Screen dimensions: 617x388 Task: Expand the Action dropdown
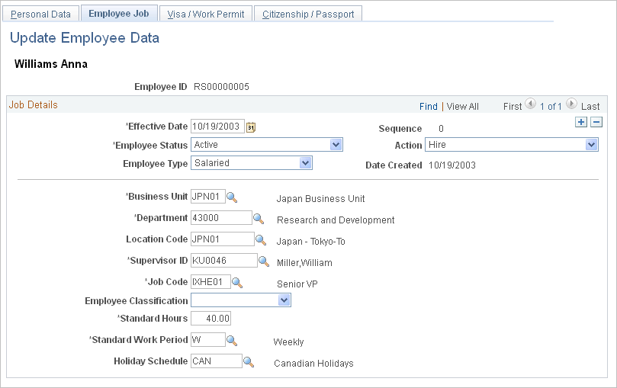click(591, 145)
